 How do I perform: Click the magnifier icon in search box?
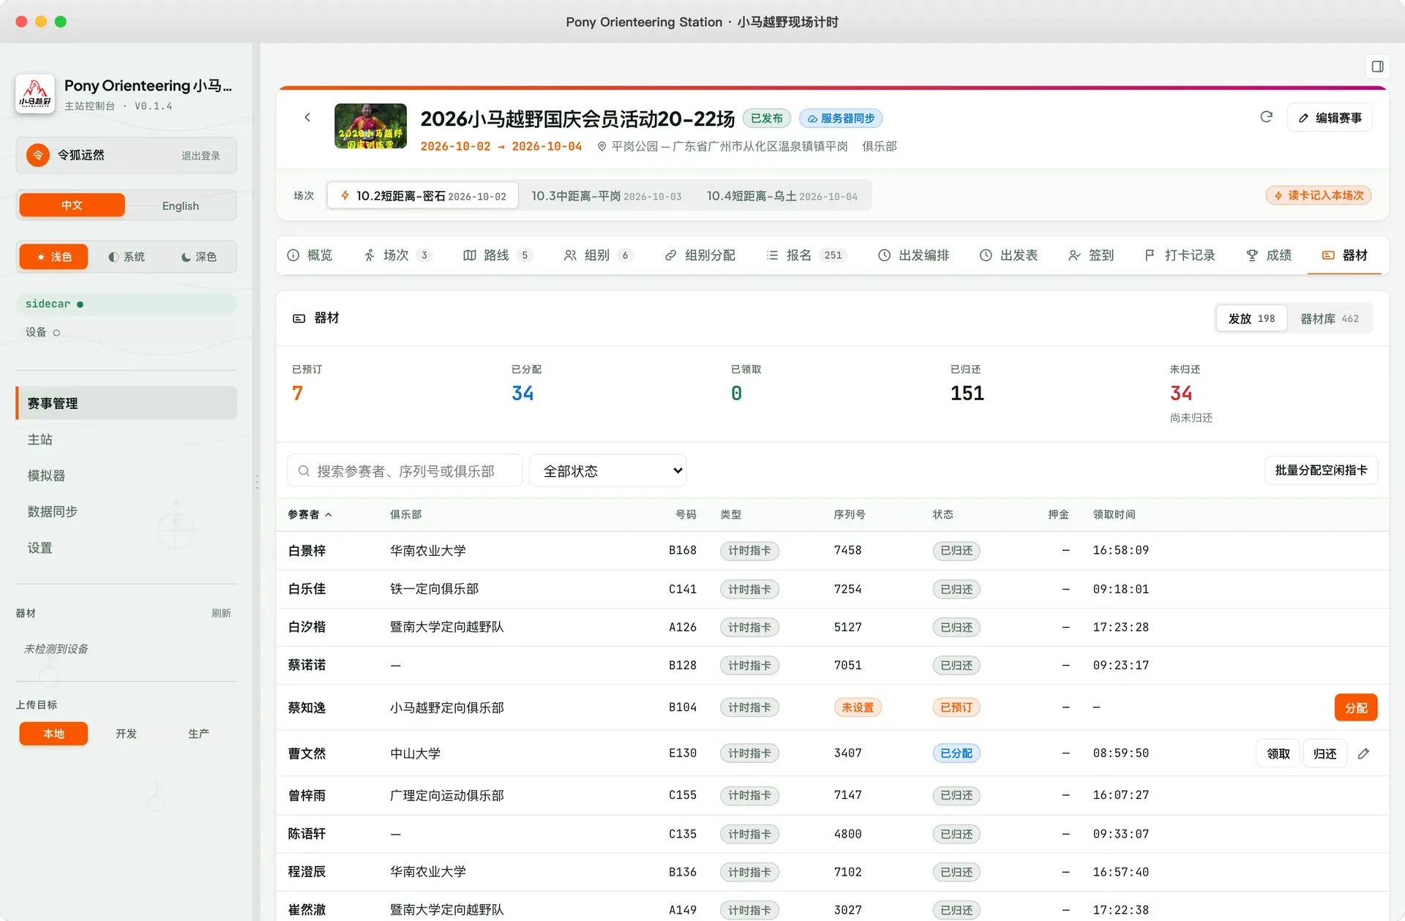(304, 470)
